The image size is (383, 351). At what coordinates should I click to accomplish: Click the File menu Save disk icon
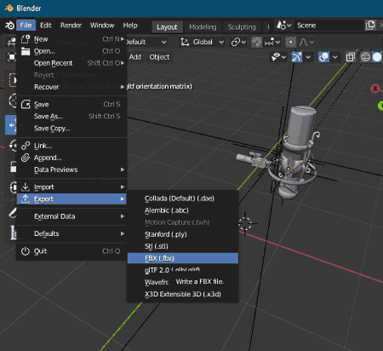pos(26,104)
